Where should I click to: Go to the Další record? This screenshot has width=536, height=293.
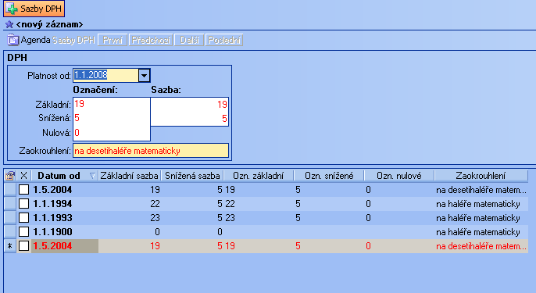click(189, 40)
